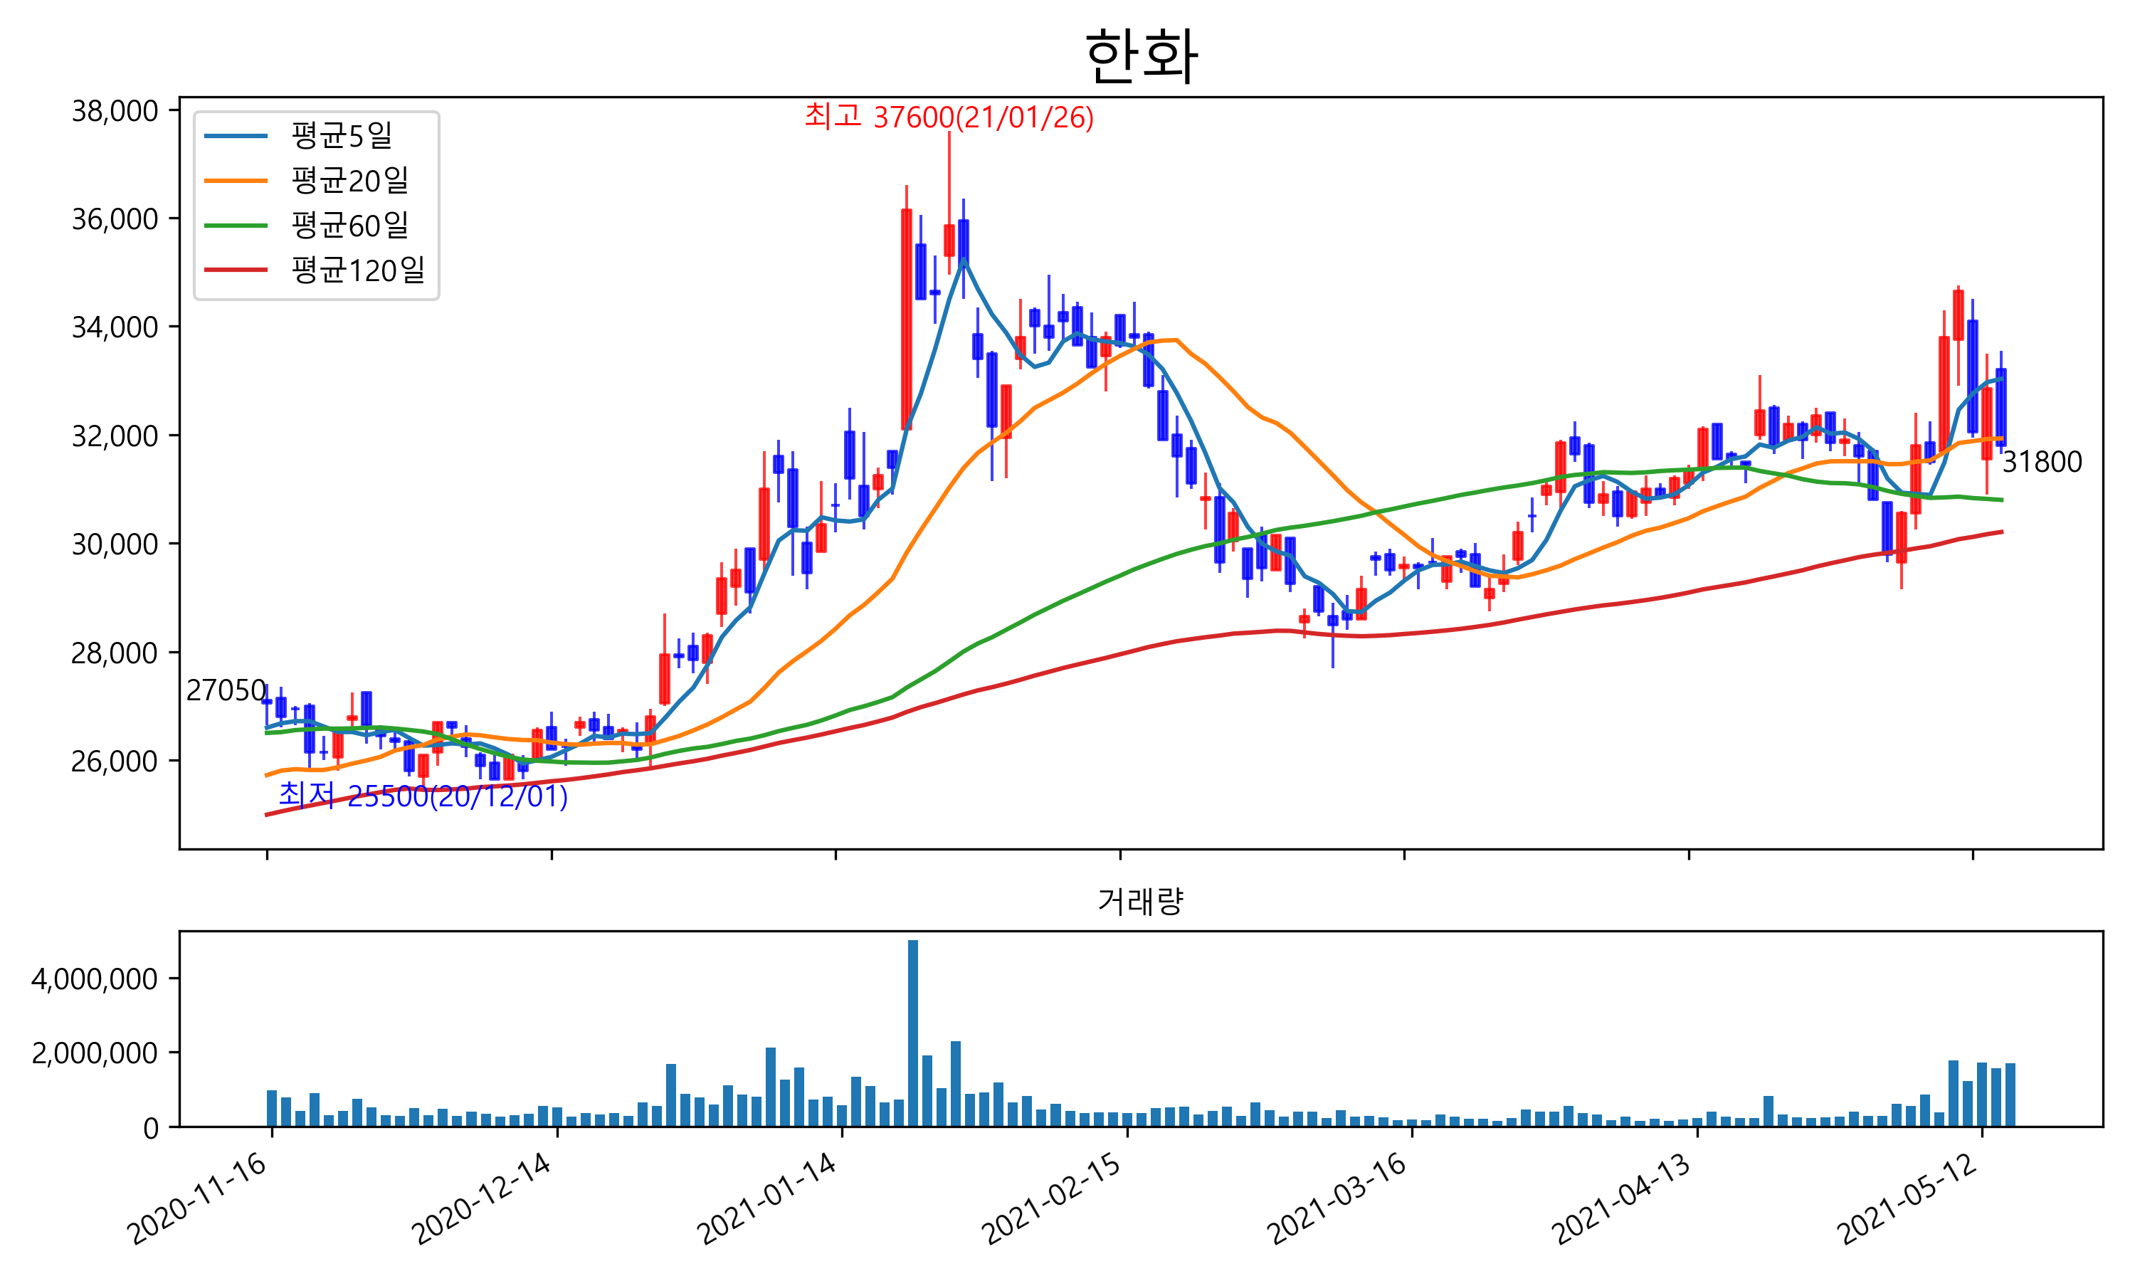Click the 평균120일 red legend line
2135x1281 pixels.
pos(235,270)
